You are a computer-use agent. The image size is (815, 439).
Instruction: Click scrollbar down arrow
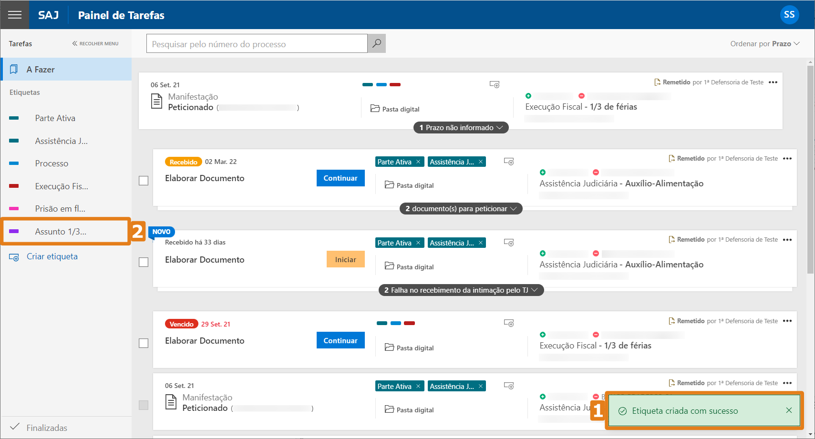pyautogui.click(x=810, y=434)
